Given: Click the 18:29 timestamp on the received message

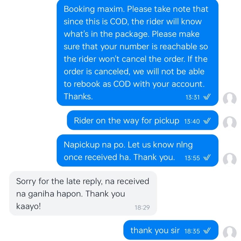Looking at the screenshot, I should coord(142,207).
